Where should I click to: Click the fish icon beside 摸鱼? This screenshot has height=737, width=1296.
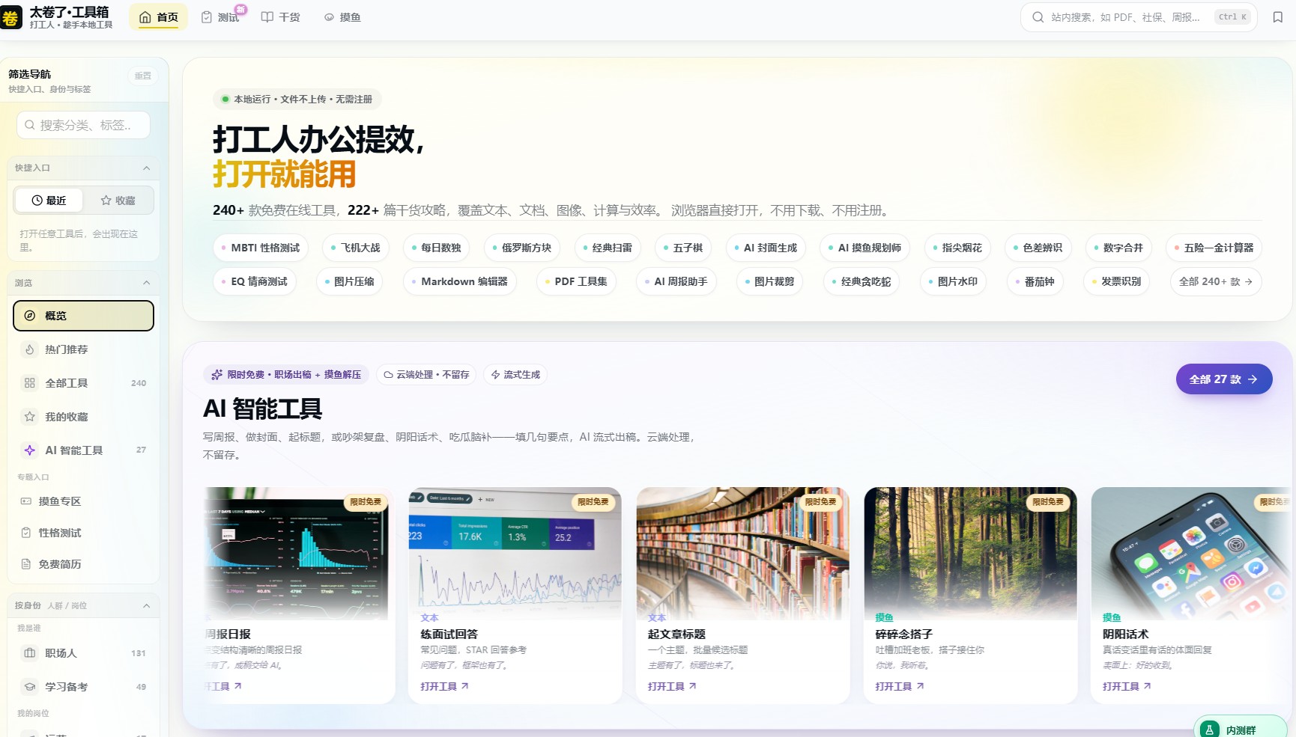click(329, 17)
